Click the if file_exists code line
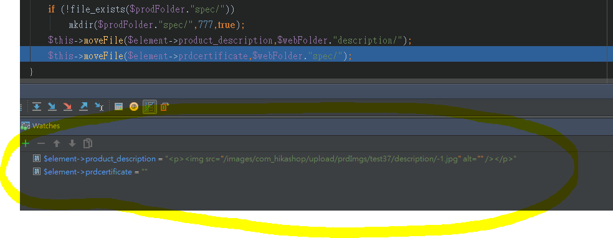 (141, 9)
